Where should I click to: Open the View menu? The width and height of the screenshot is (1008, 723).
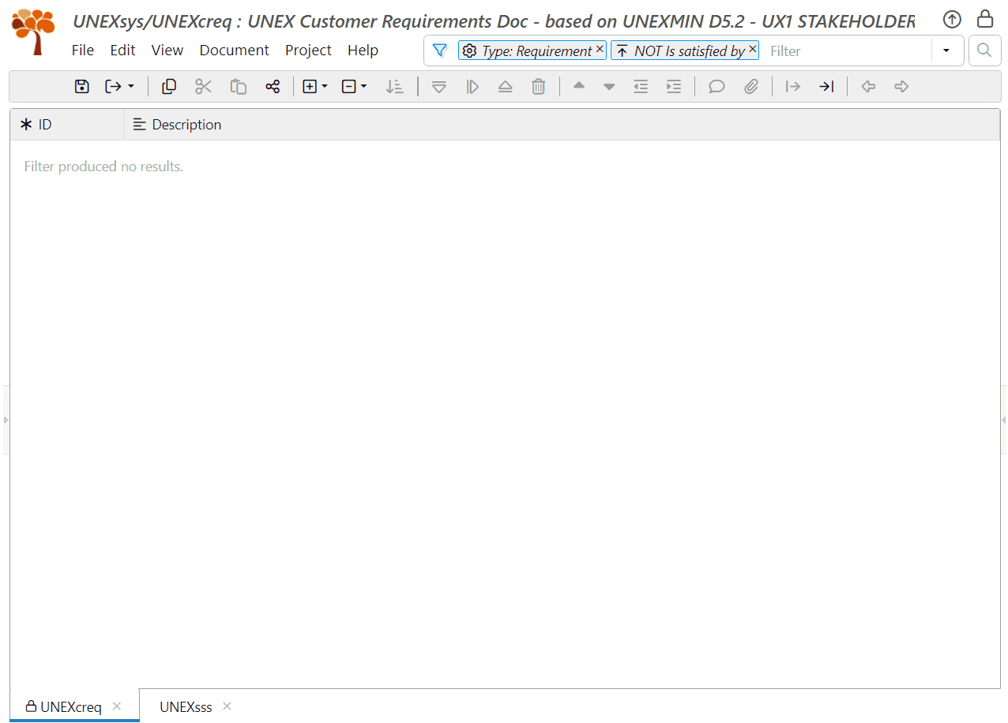tap(167, 50)
